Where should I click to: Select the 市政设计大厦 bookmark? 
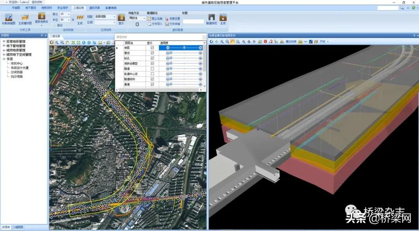click(19, 68)
